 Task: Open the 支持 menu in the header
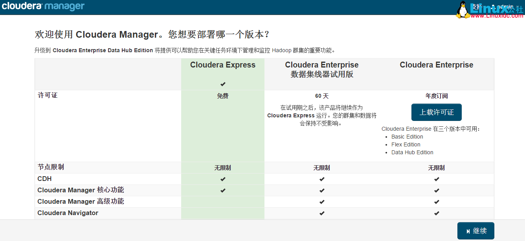(477, 6)
